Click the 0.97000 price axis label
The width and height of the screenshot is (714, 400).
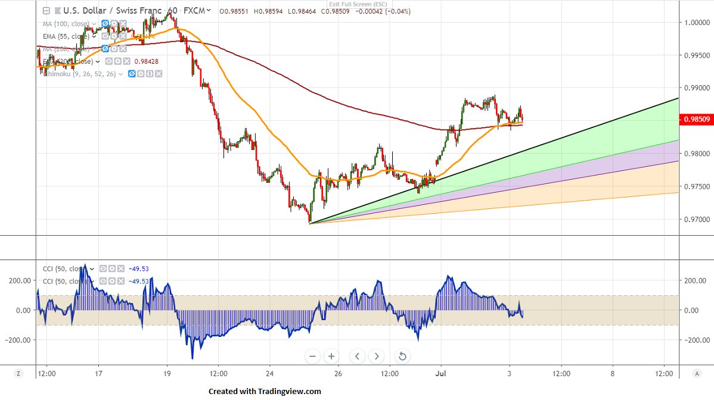(697, 220)
